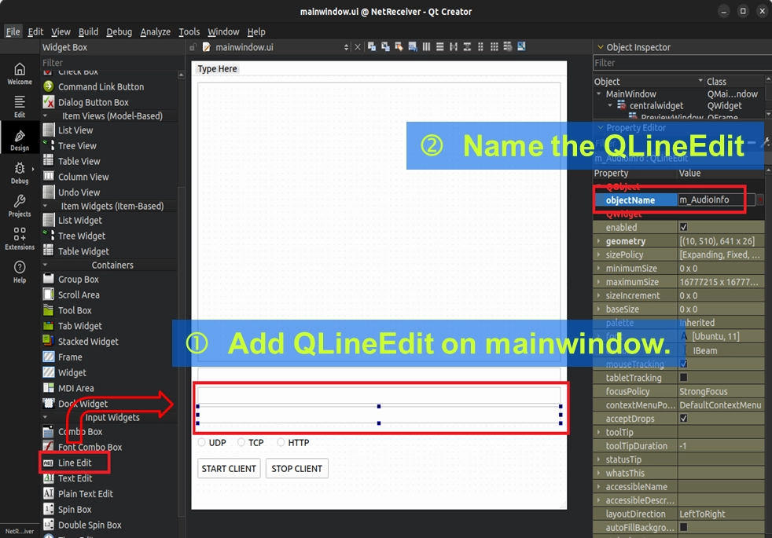Collapse the Containers group in Widget Box
This screenshot has height=538, width=772.
[46, 265]
